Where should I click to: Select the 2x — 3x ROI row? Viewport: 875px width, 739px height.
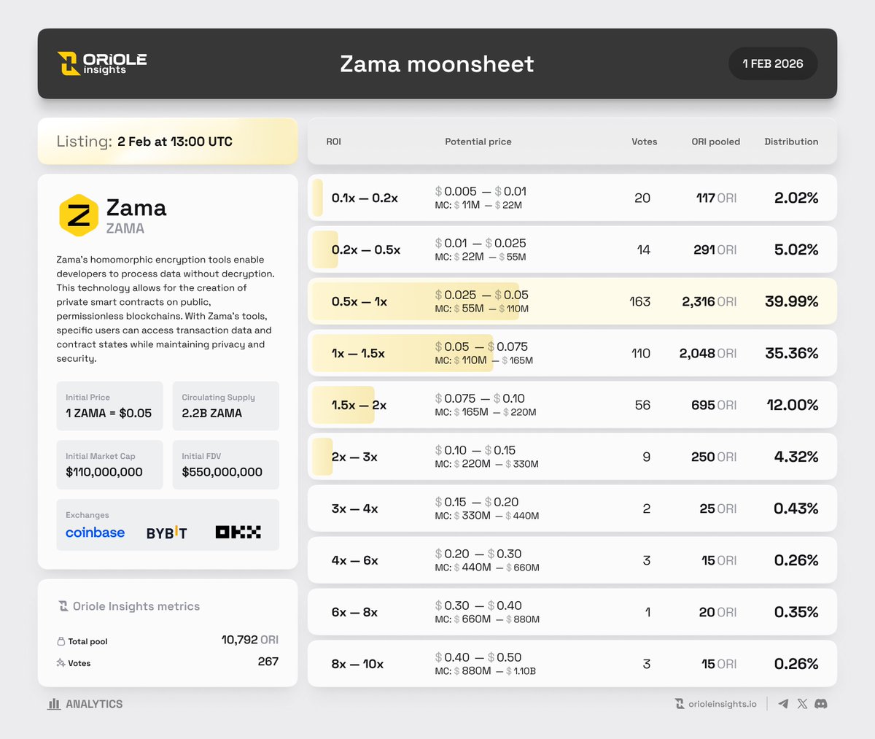(x=572, y=457)
